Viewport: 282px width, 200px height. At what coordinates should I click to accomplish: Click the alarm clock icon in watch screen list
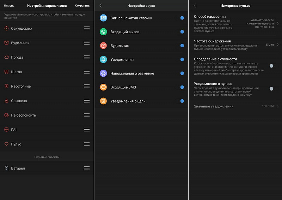(x=7, y=43)
